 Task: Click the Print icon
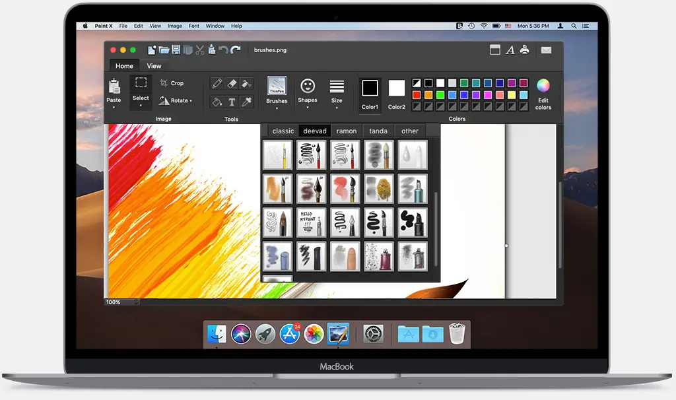525,50
